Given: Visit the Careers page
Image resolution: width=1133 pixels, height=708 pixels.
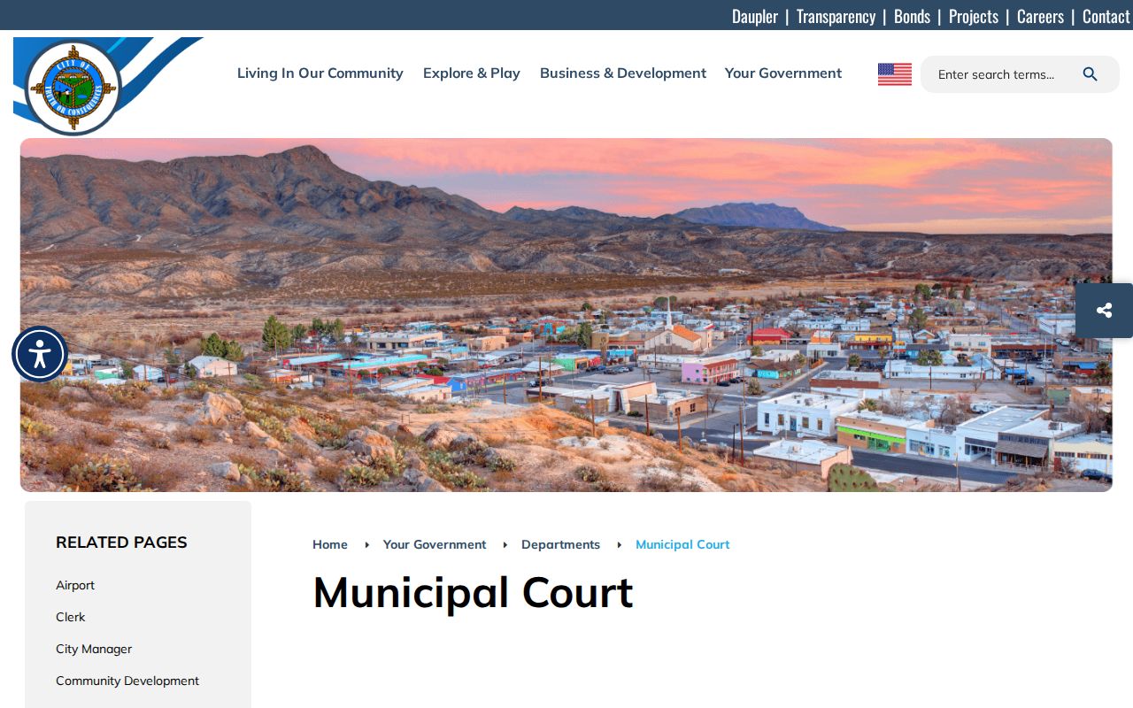Looking at the screenshot, I should click(x=1040, y=16).
